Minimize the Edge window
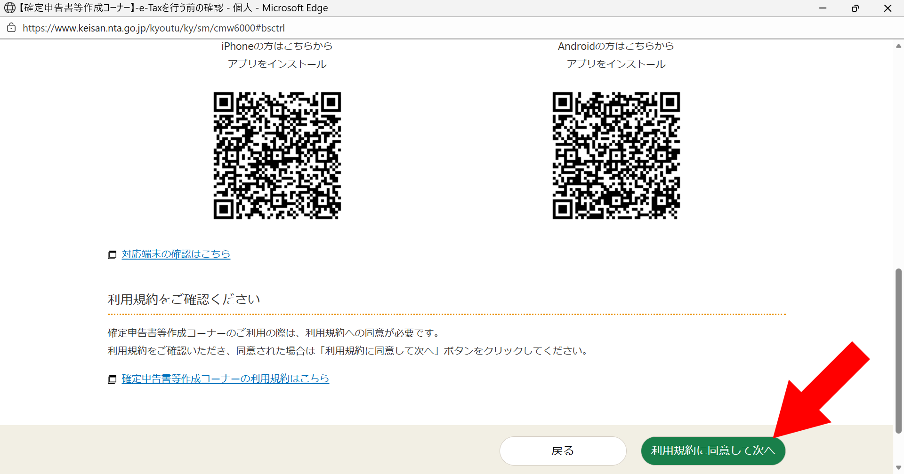This screenshot has height=474, width=904. 823,8
